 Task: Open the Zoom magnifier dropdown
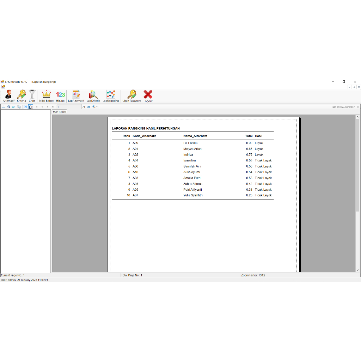[x=95, y=107]
